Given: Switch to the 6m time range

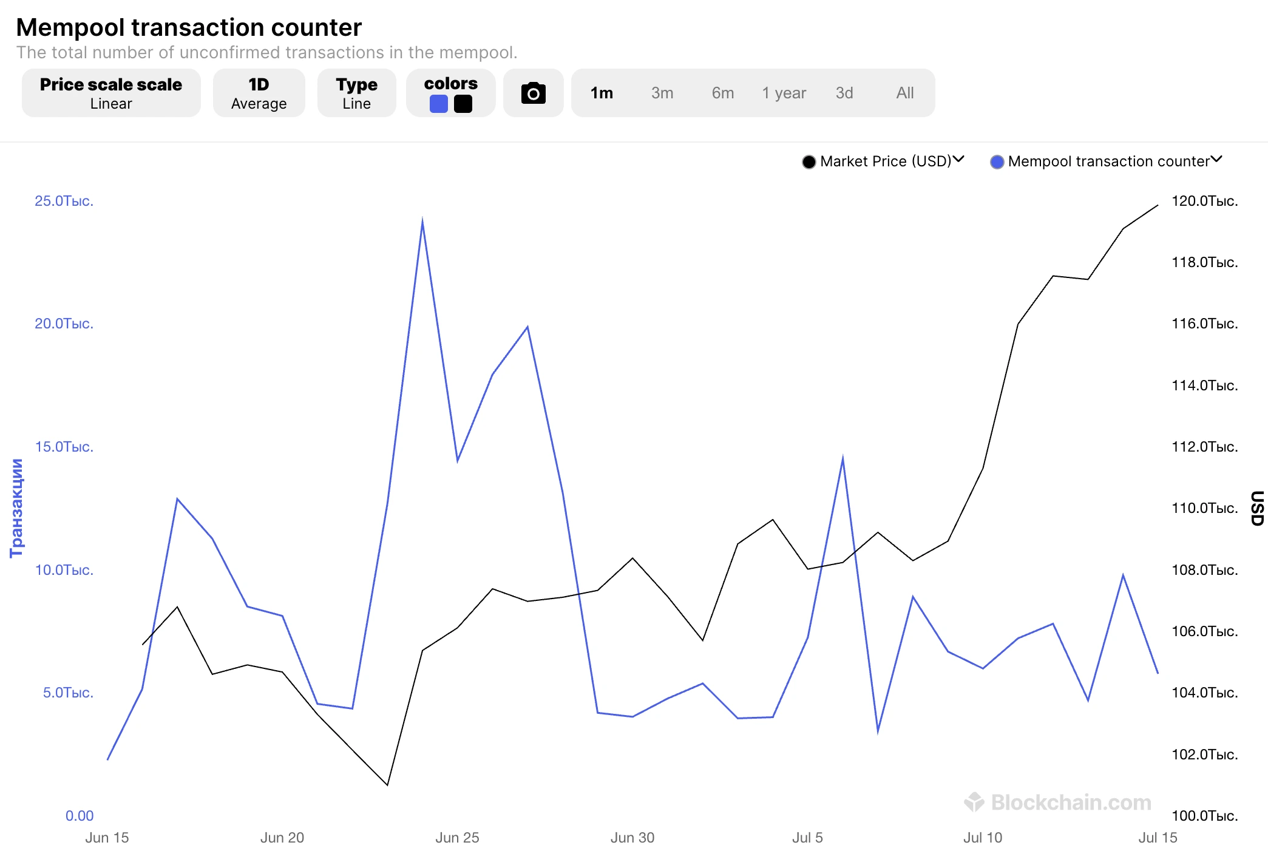Looking at the screenshot, I should [723, 93].
